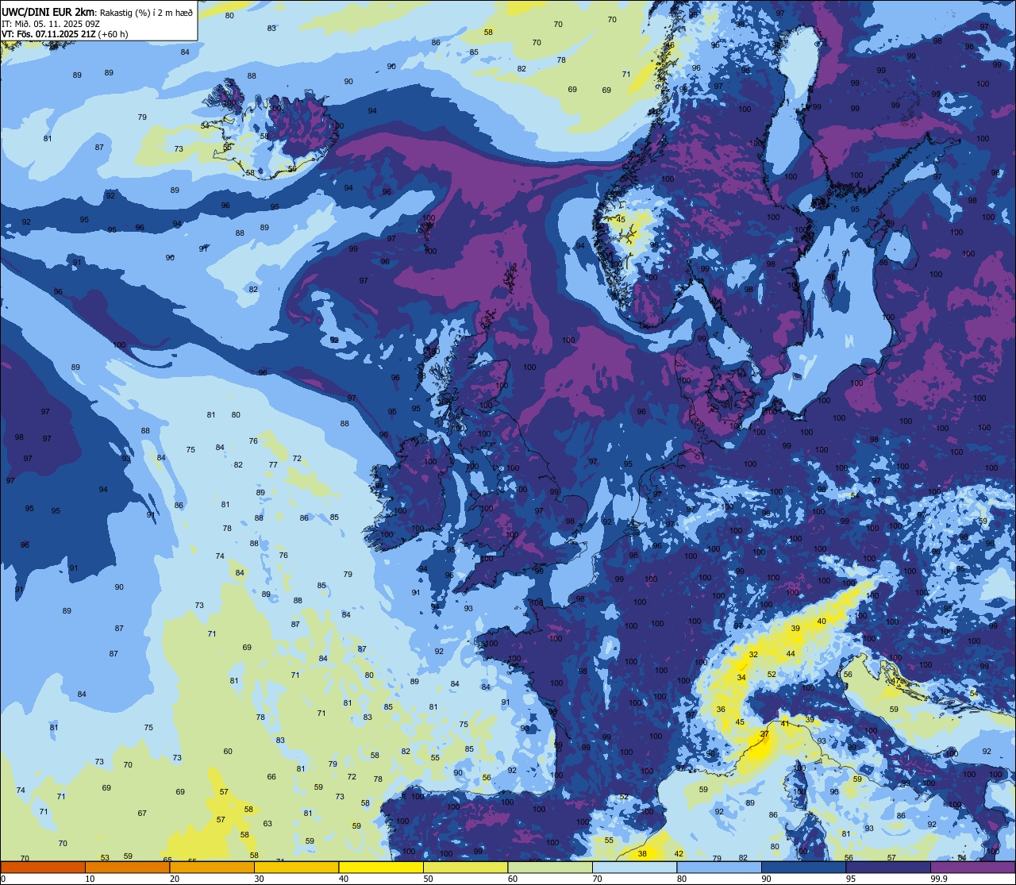The height and width of the screenshot is (885, 1016).
Task: Click the legend scale label 50
Action: pos(428,879)
